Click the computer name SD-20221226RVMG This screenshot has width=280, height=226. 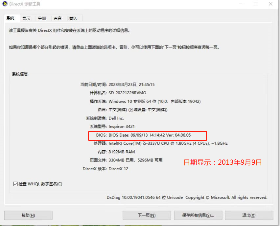pyautogui.click(x=127, y=93)
